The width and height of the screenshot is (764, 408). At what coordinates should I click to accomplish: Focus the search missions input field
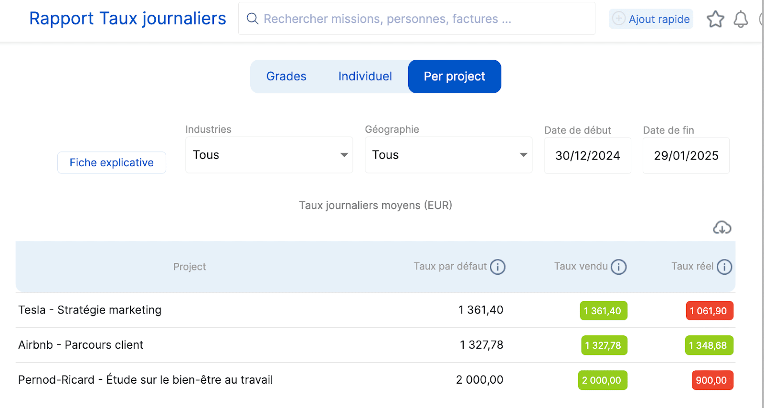[416, 19]
